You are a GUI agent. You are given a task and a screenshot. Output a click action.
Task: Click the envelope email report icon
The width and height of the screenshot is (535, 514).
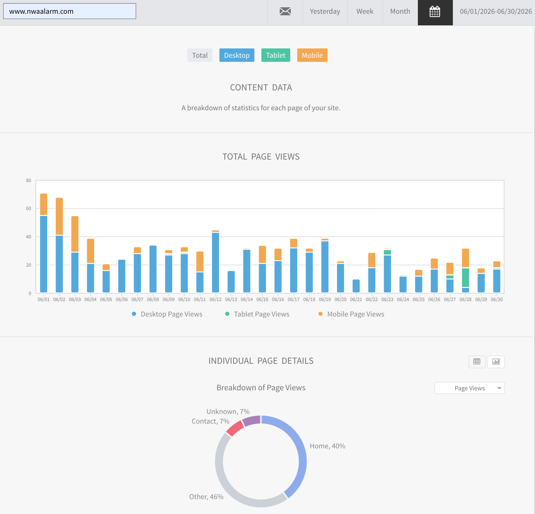(285, 11)
